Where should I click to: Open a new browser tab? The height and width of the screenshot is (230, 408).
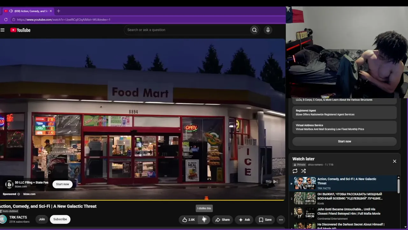(x=58, y=11)
